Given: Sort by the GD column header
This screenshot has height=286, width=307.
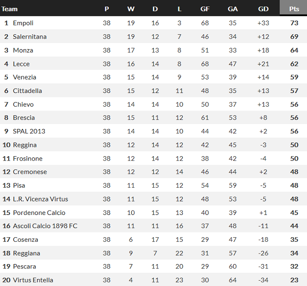Looking at the screenshot, I should coord(263,9).
